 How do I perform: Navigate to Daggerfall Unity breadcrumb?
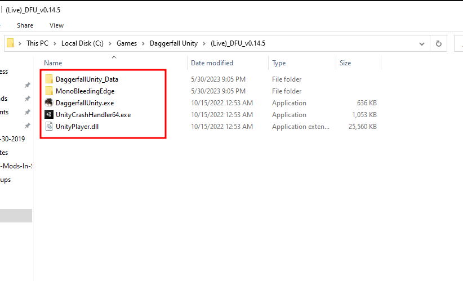(x=173, y=43)
